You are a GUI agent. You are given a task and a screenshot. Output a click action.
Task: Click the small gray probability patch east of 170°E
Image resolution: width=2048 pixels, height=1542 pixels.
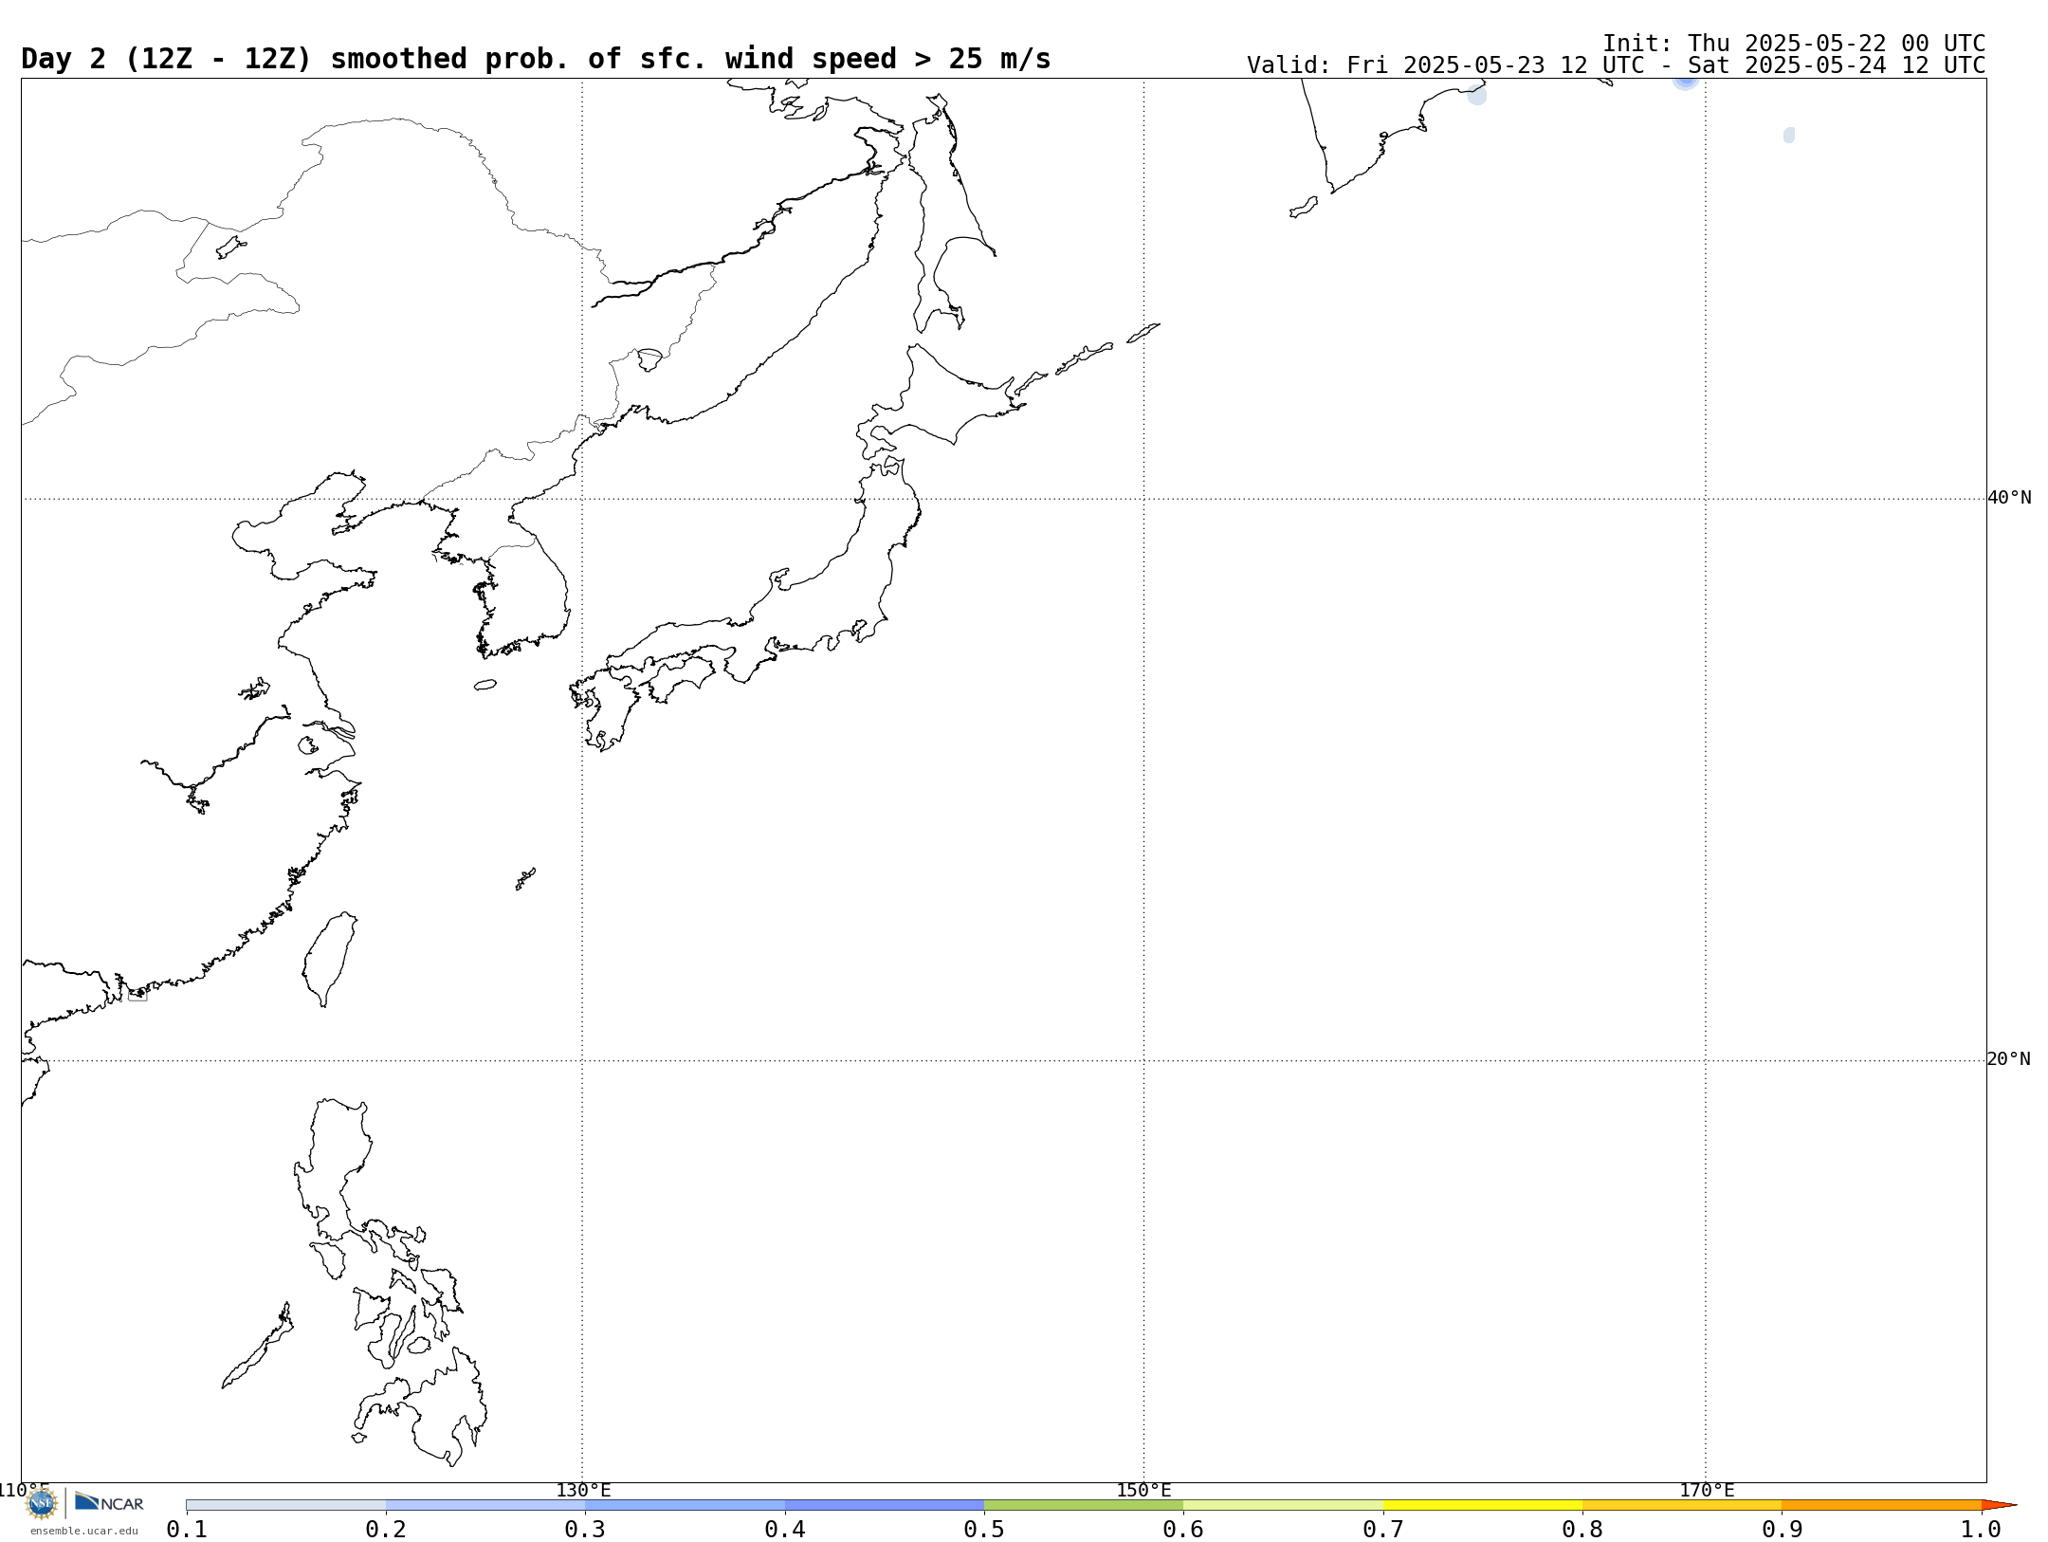pyautogui.click(x=1789, y=135)
